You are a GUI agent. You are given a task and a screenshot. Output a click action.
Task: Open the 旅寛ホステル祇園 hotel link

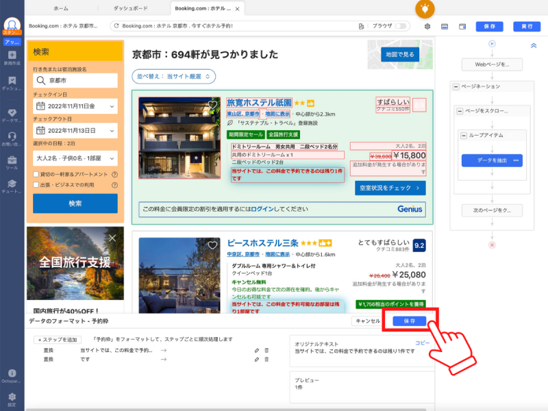pos(259,103)
